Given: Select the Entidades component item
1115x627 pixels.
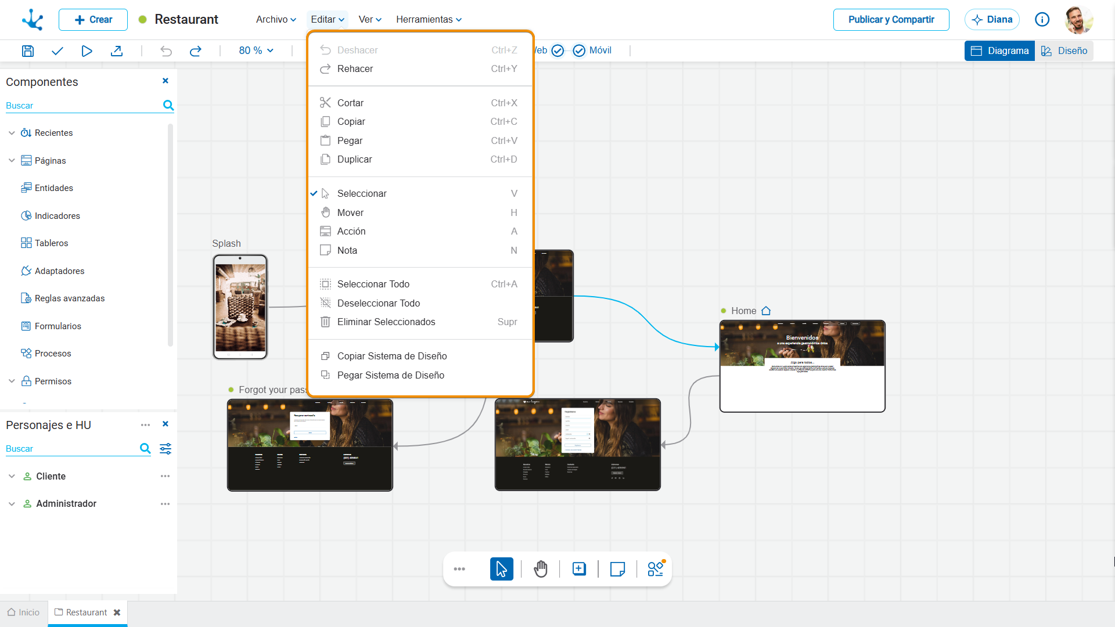Looking at the screenshot, I should [46, 188].
